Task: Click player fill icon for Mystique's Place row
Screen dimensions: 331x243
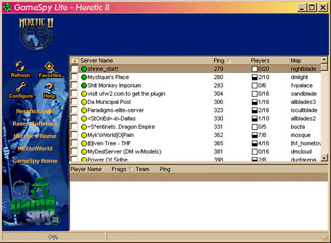Action: point(255,78)
